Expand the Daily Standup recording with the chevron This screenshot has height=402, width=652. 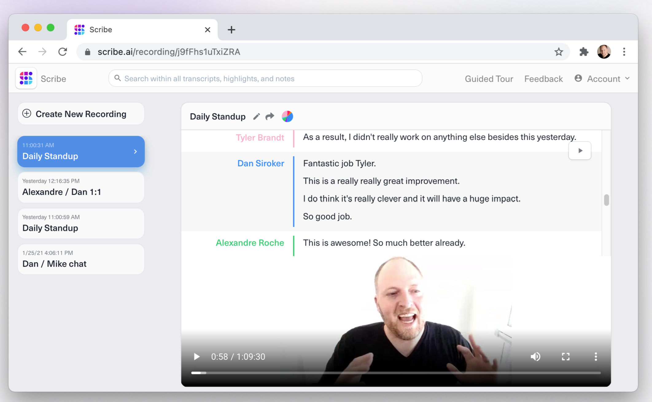135,151
